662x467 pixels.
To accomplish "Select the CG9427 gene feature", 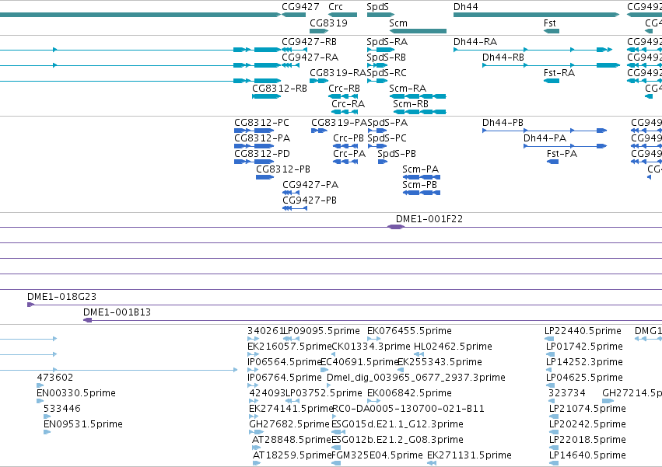I will [293, 15].
